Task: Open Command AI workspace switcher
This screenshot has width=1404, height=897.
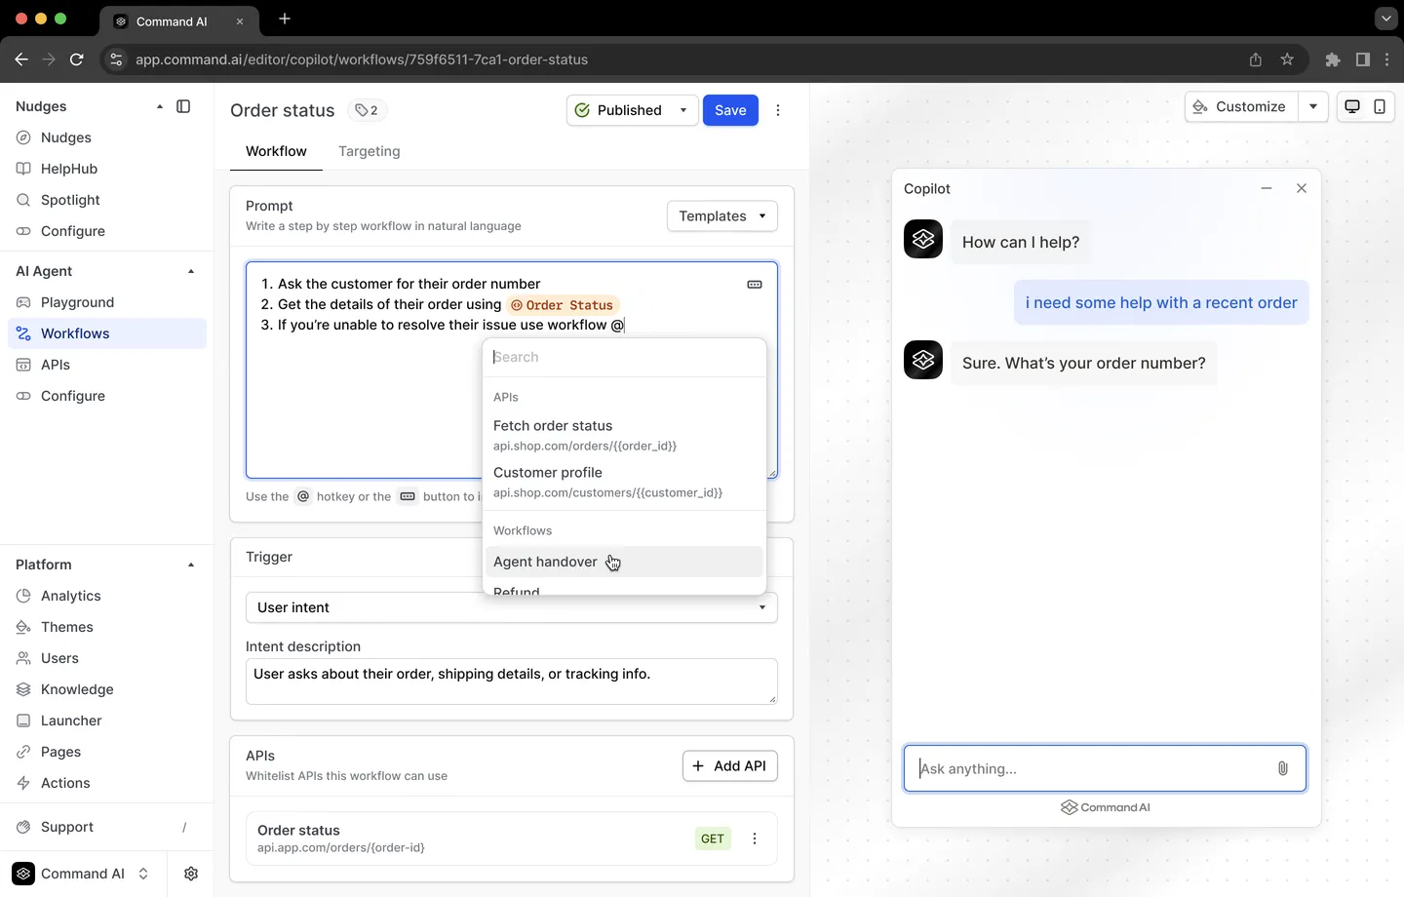Action: point(83,874)
